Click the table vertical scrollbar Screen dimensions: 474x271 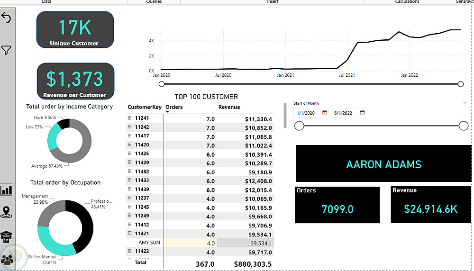(x=285, y=116)
